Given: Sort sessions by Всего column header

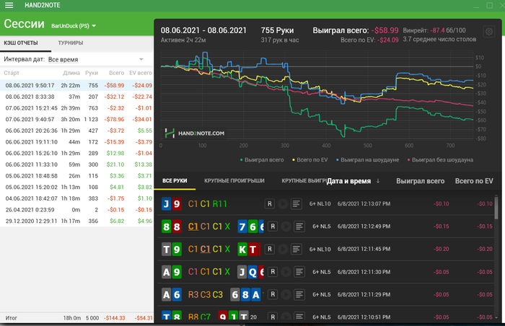Looking at the screenshot, I should tap(117, 73).
